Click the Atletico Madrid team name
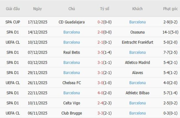 (x=137, y=63)
